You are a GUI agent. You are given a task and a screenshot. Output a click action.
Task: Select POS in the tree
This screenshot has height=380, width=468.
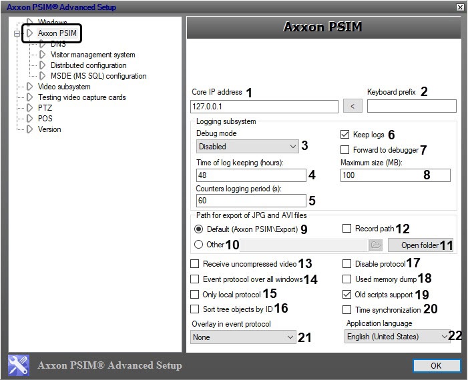(45, 118)
